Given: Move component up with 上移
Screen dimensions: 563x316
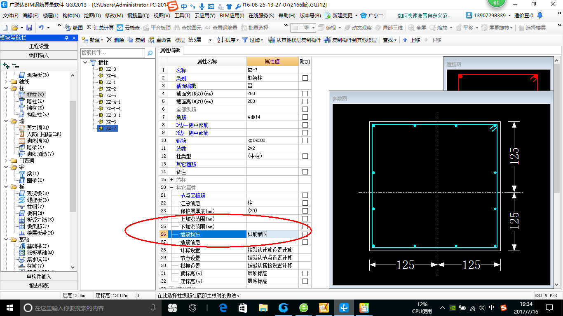Looking at the screenshot, I should click(411, 40).
